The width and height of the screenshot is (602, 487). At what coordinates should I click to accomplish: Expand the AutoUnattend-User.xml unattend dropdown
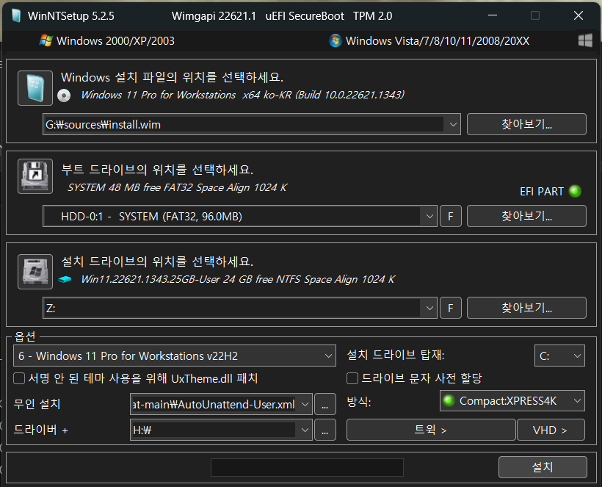coord(305,404)
